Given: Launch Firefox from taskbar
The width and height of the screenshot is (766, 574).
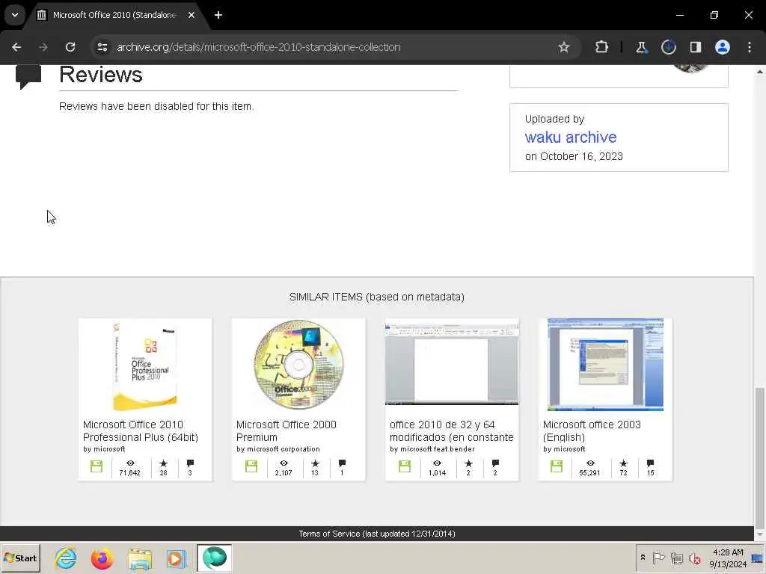Looking at the screenshot, I should coord(102,558).
